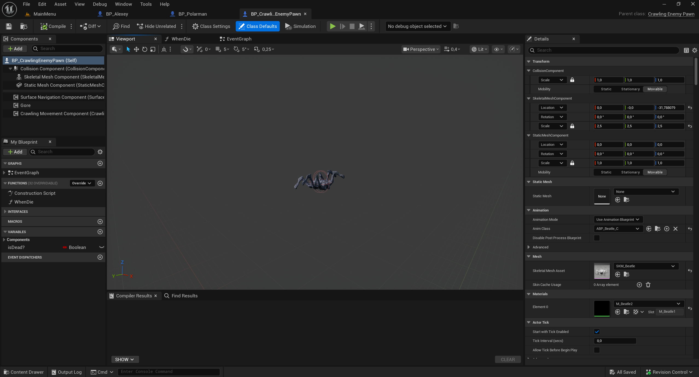Viewport: 699px width, 377px height.
Task: Clear the Anim Class with X icon
Action: pos(675,229)
